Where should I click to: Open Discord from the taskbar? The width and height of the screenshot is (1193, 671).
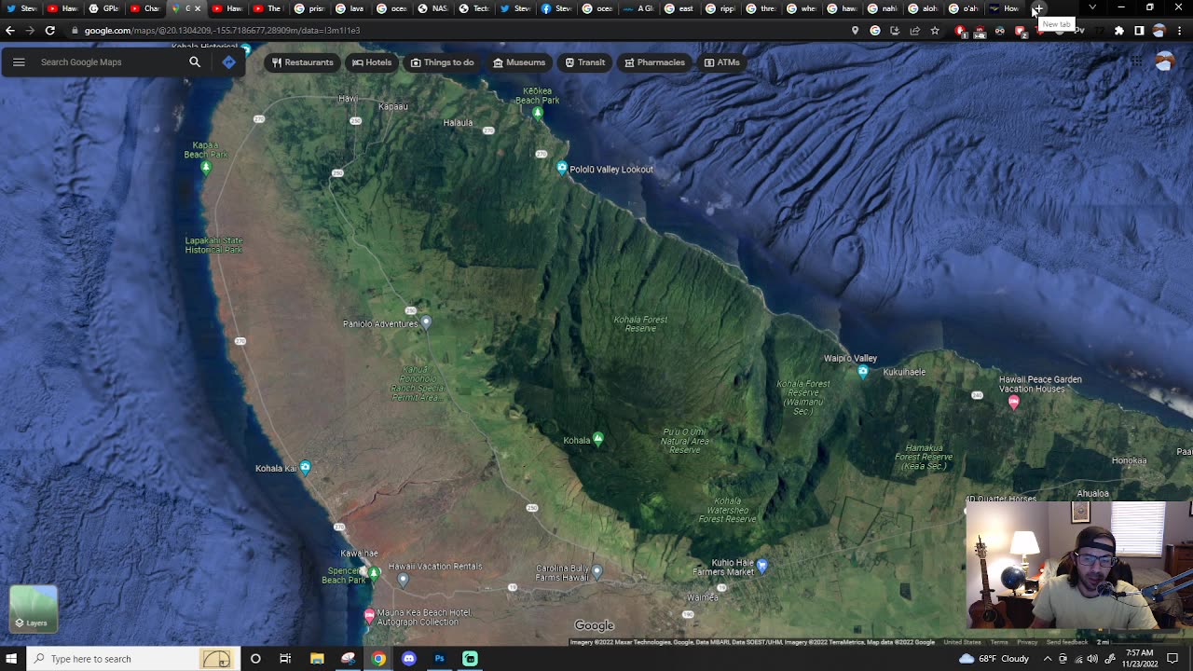tap(408, 659)
